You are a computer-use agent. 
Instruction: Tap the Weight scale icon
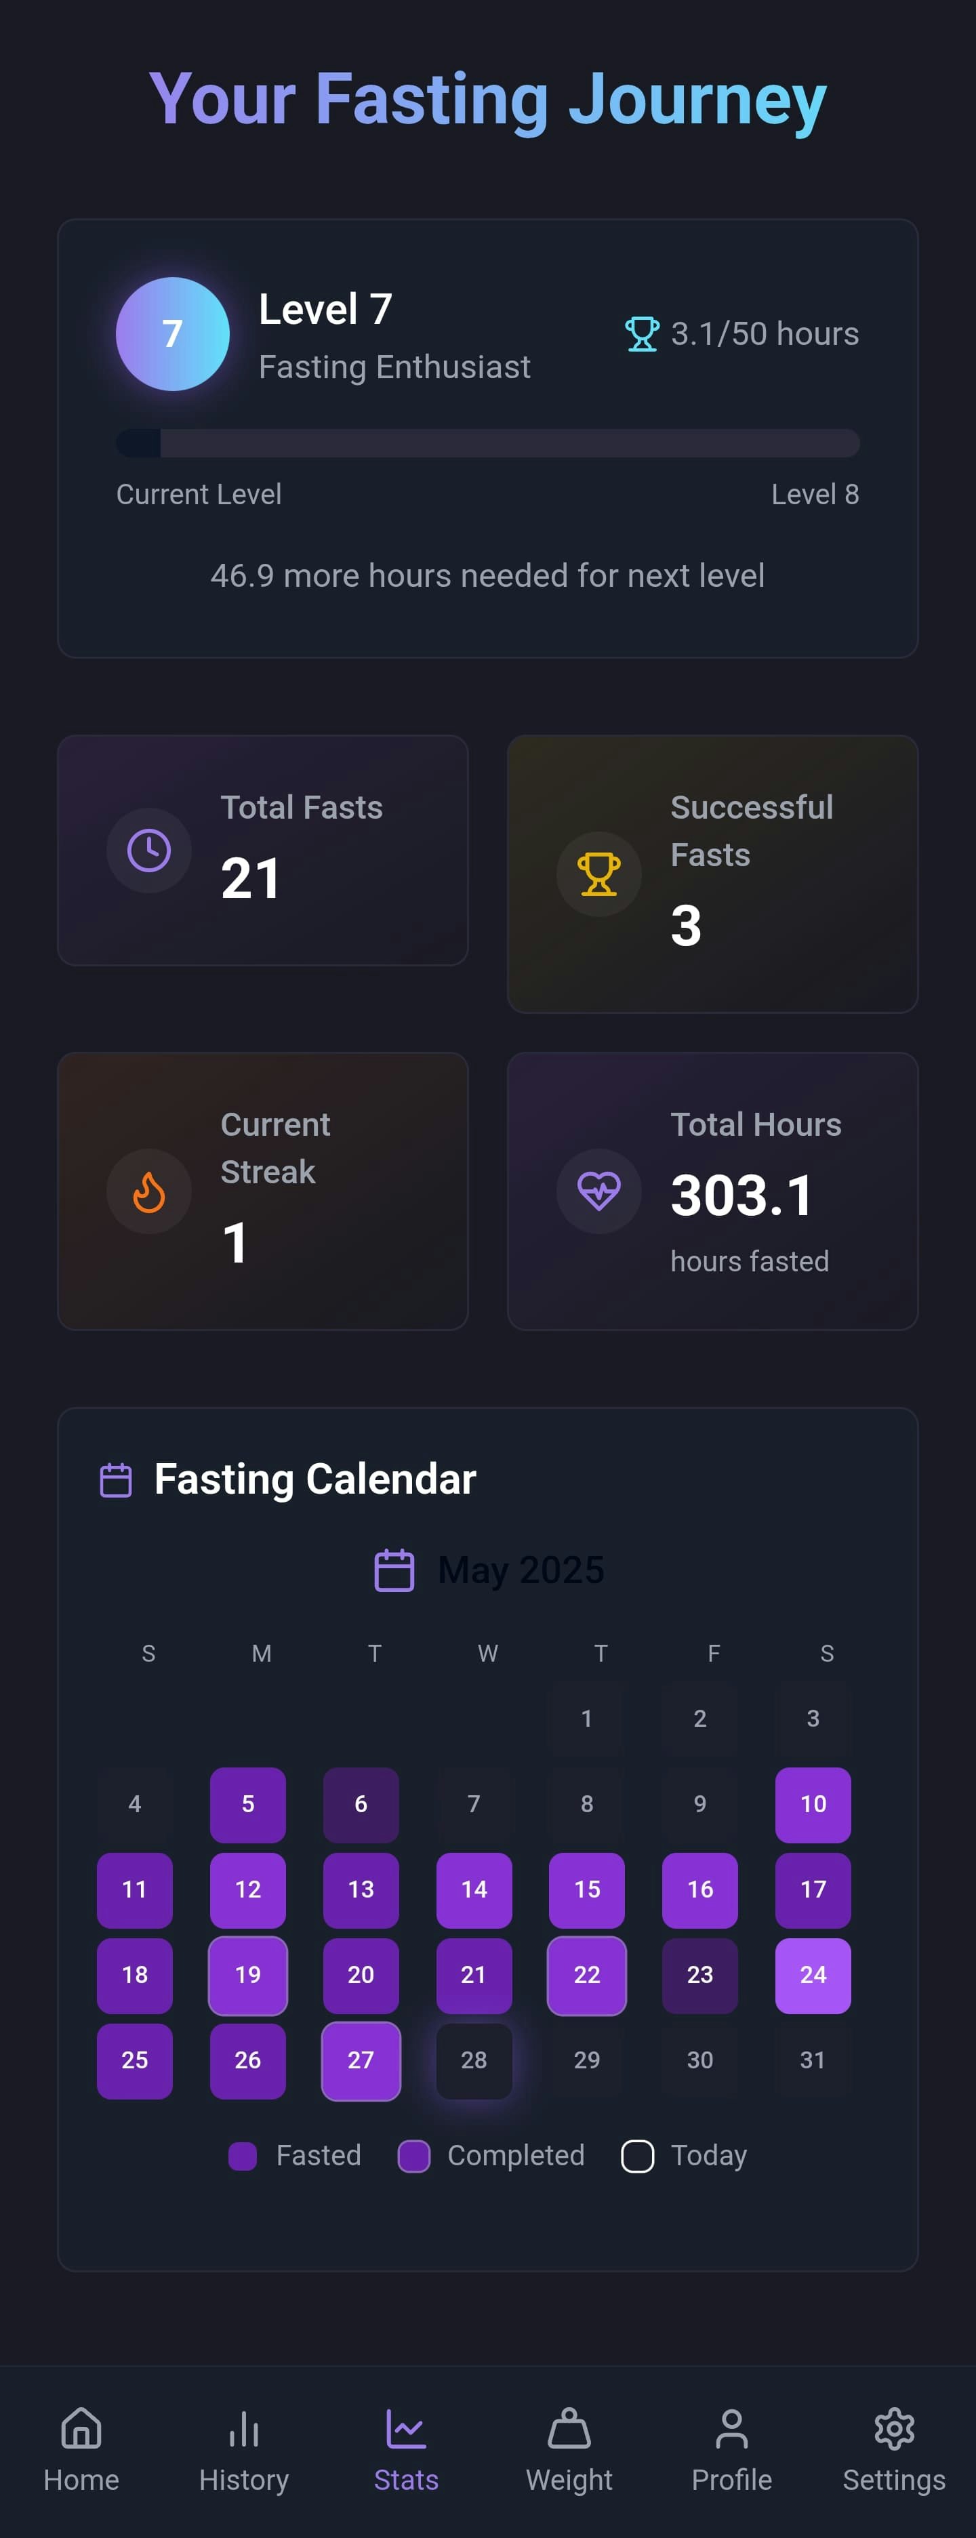coord(569,2429)
